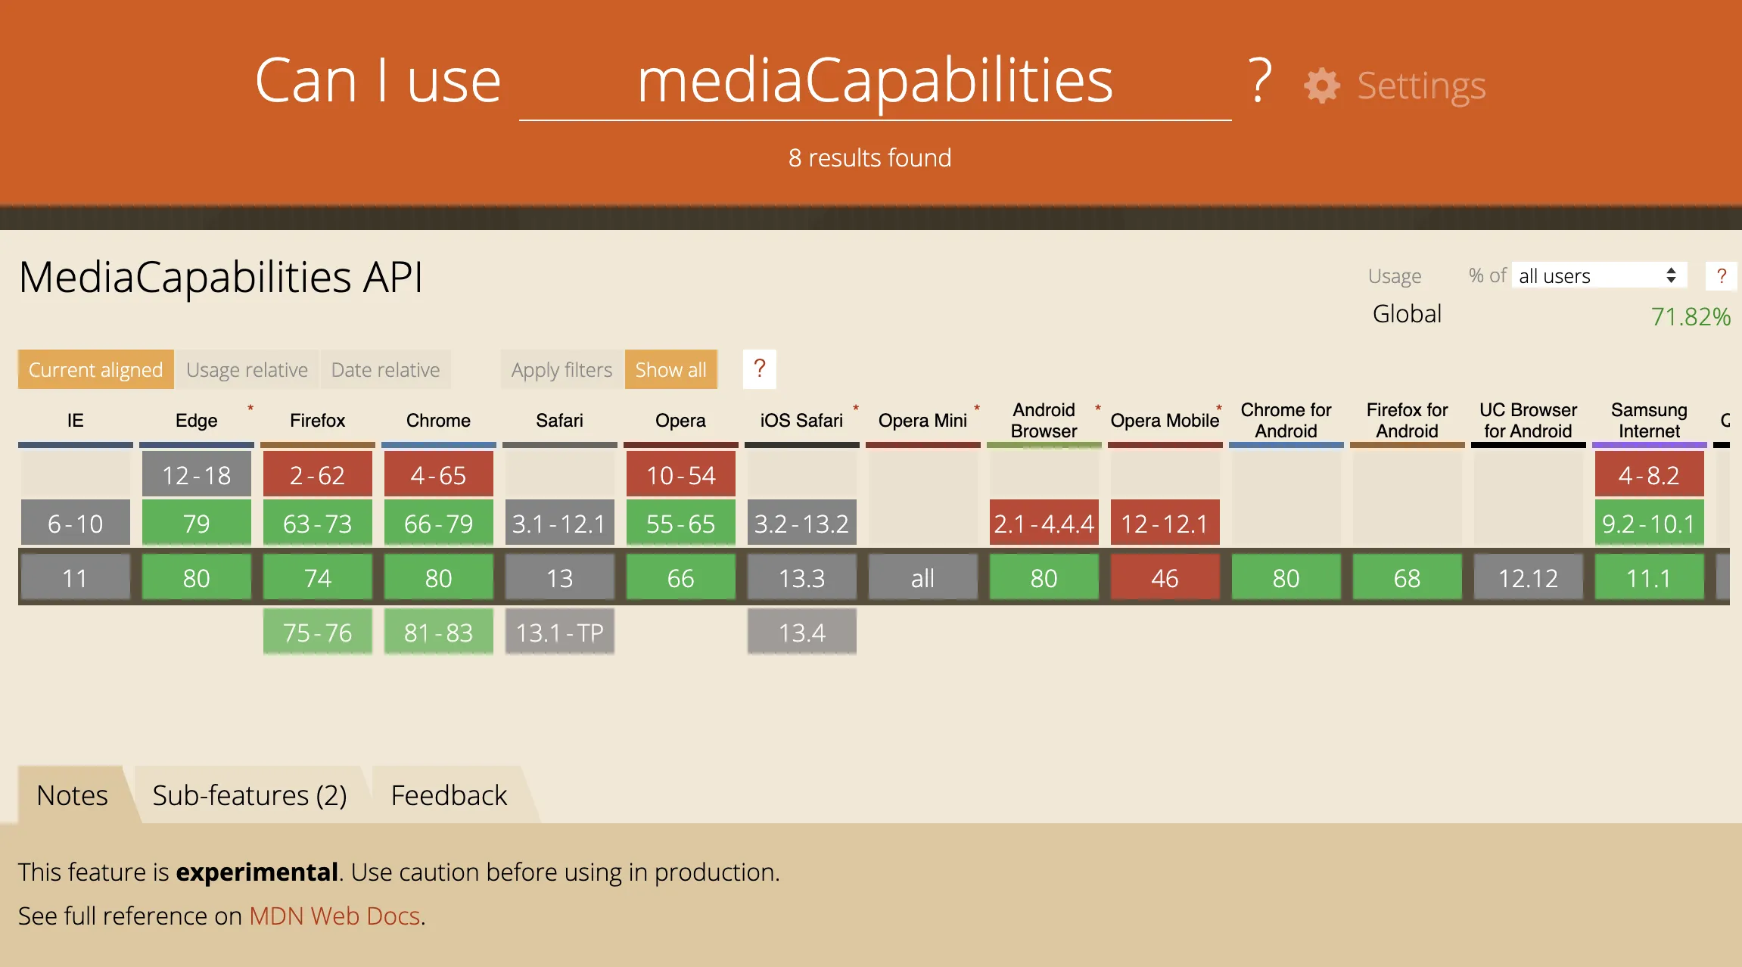Click the IE 11 version cell
The width and height of the screenshot is (1742, 967).
coord(76,578)
